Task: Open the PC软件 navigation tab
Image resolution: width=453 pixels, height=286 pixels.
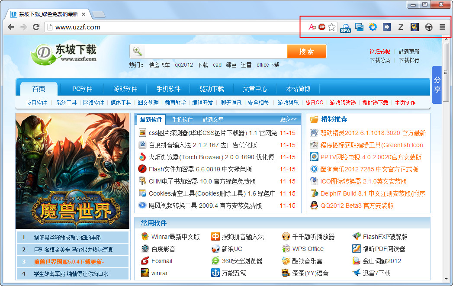Action: pos(82,89)
